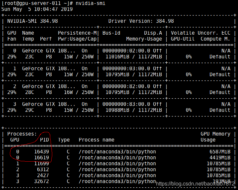The height and width of the screenshot is (190, 238).
Task: Click memory usage 6587MiB
Action: click(x=220, y=152)
